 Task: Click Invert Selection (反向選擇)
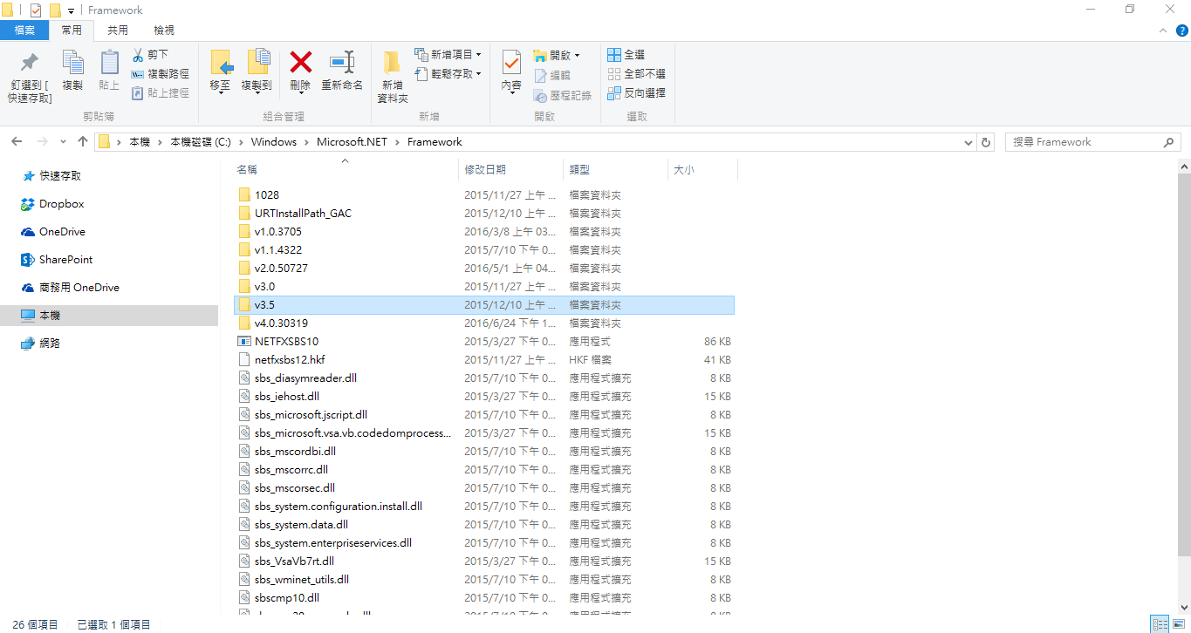pos(637,93)
